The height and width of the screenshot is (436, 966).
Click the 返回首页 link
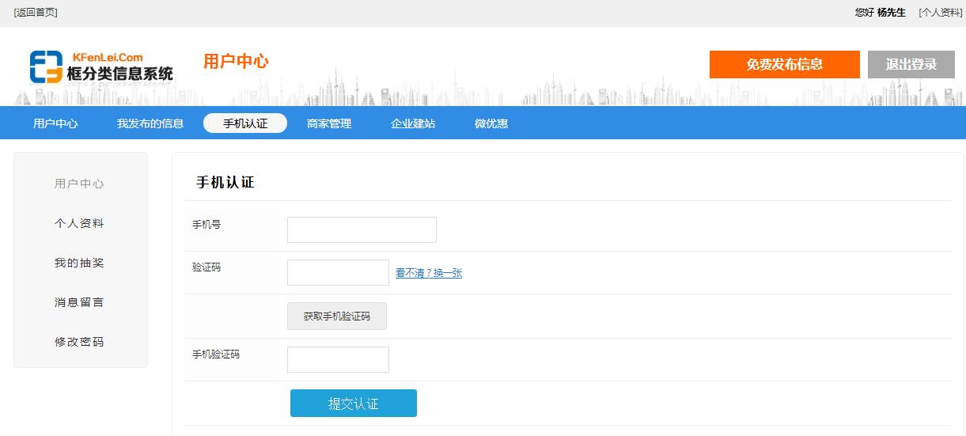[x=36, y=13]
